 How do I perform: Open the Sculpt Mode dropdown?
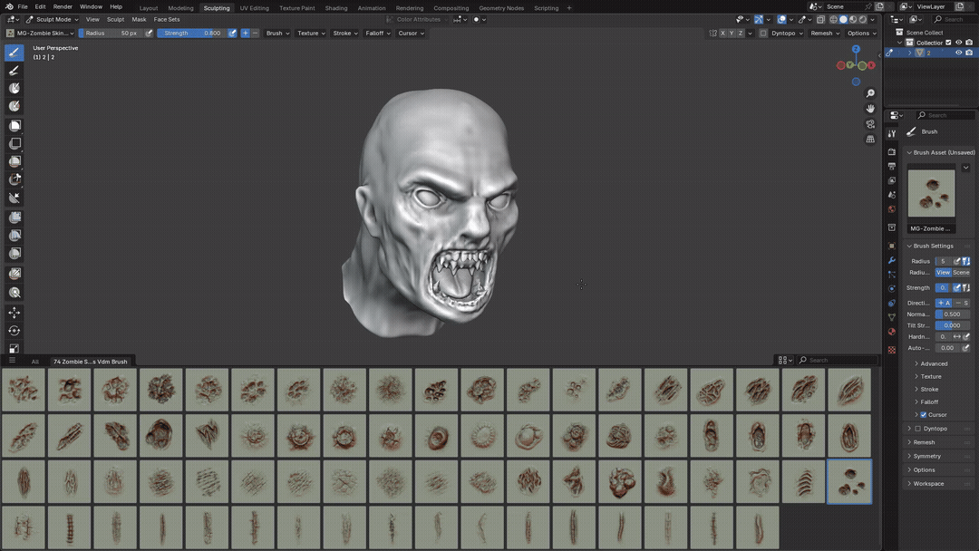52,19
